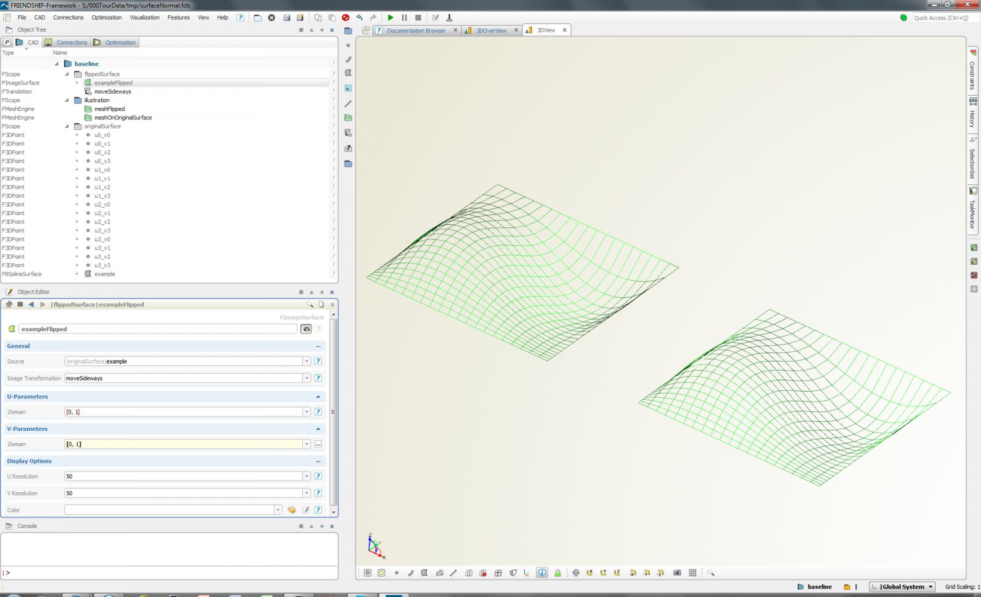
Task: Click the Color field edit pencil icon
Action: (x=306, y=510)
